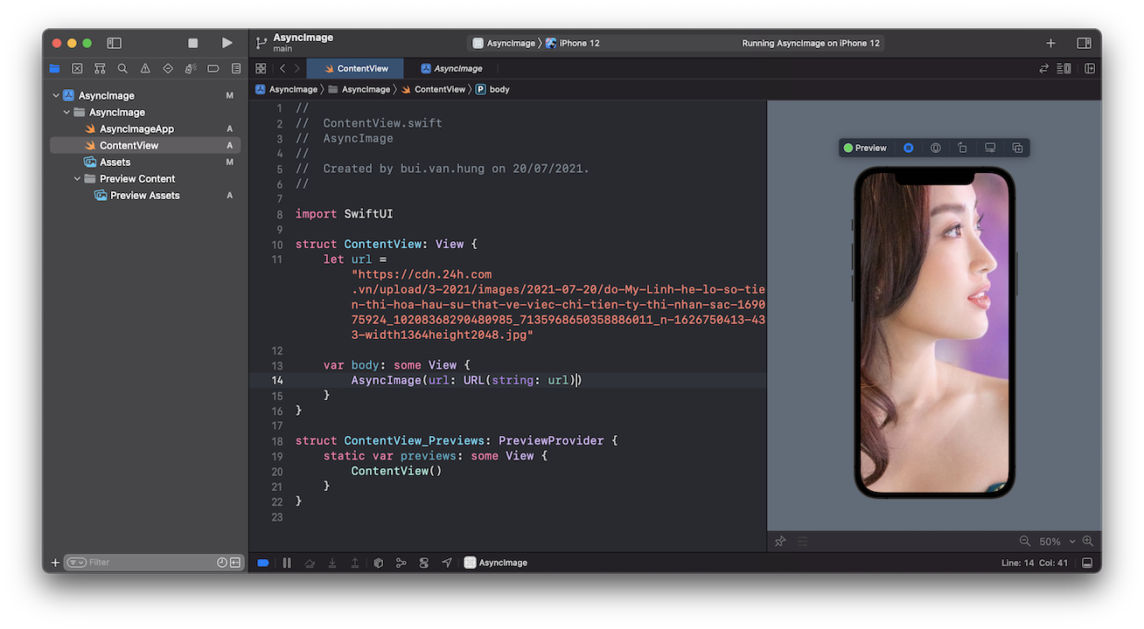1144x629 pixels.
Task: Pin the preview canvas
Action: [x=780, y=542]
